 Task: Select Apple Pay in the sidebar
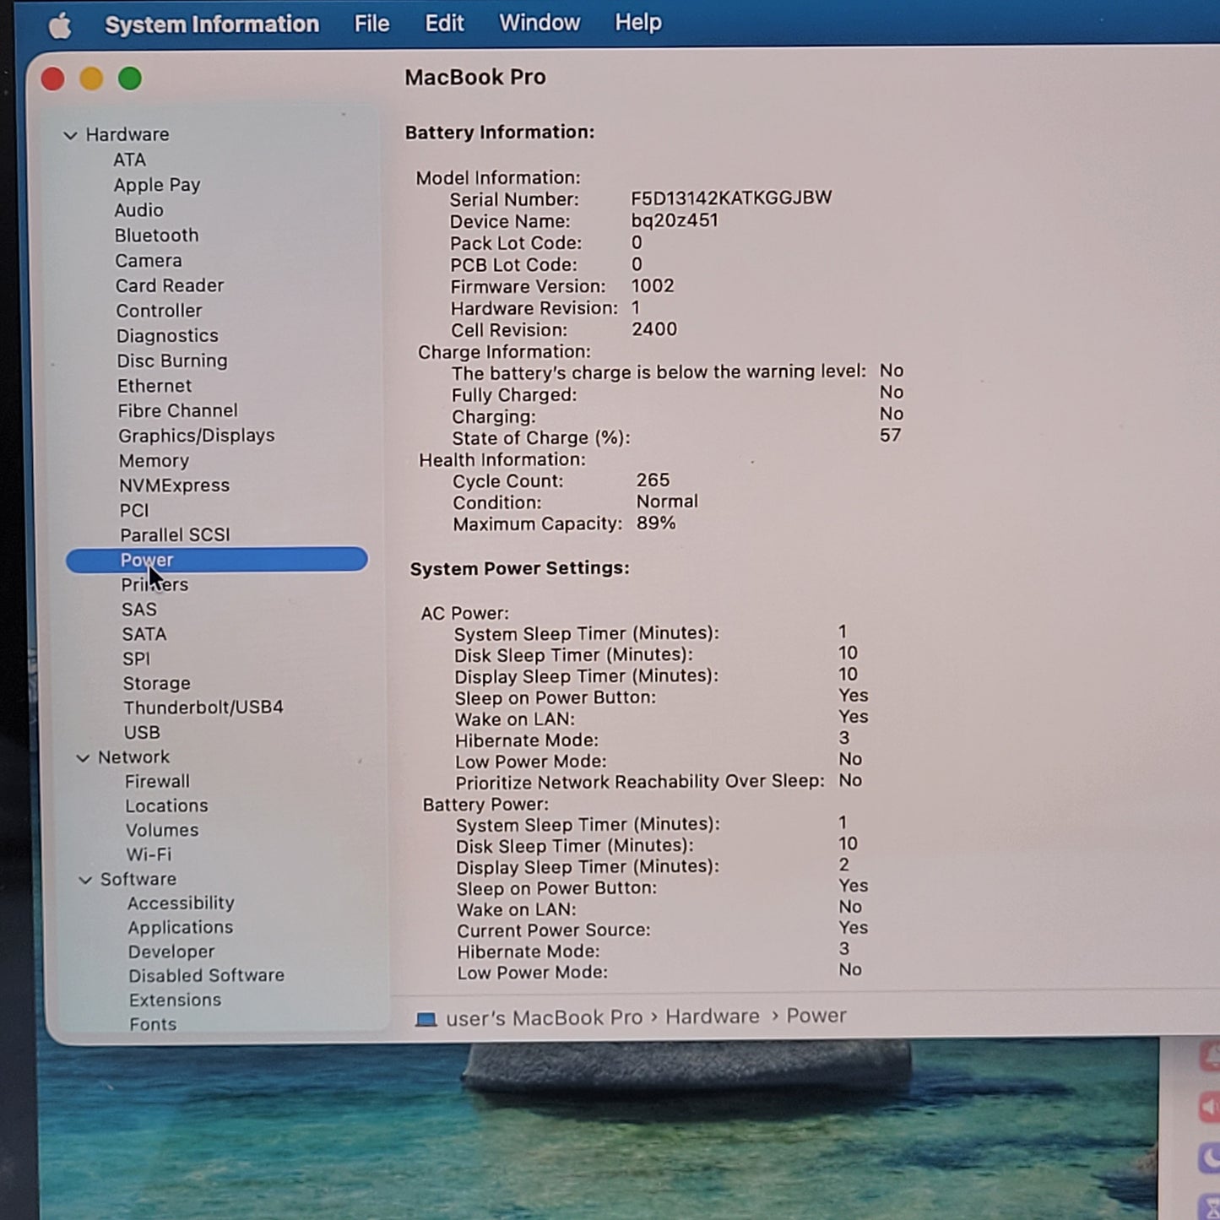point(157,185)
